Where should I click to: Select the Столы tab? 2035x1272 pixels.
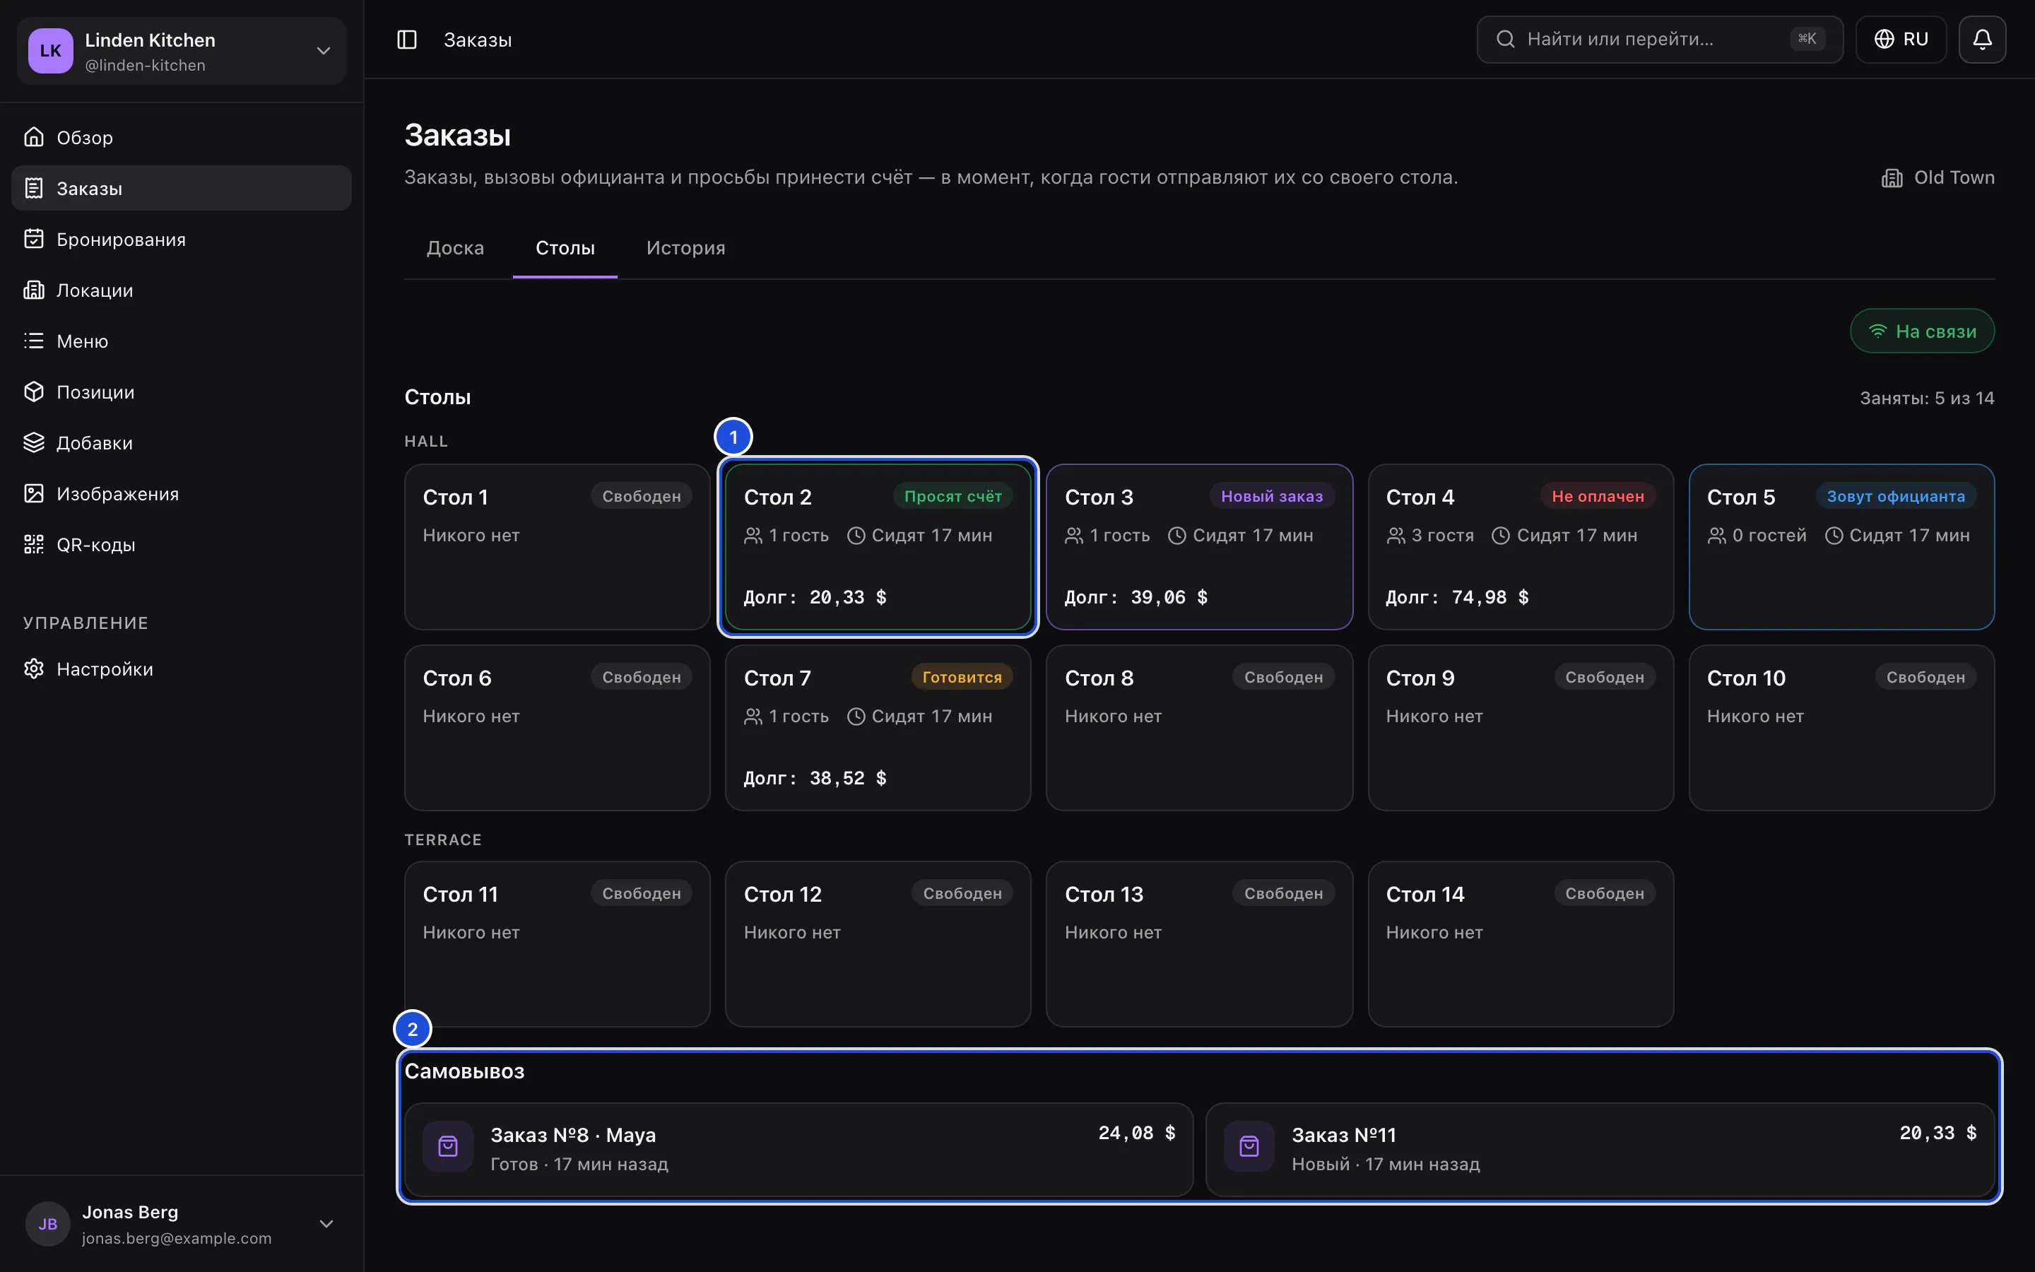point(565,248)
